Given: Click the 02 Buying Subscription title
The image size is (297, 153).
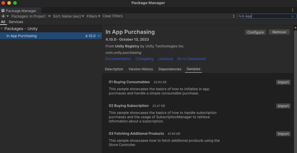Looking at the screenshot, I should click(x=129, y=106).
